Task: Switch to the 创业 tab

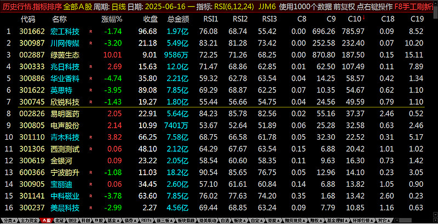Action: tap(73, 220)
